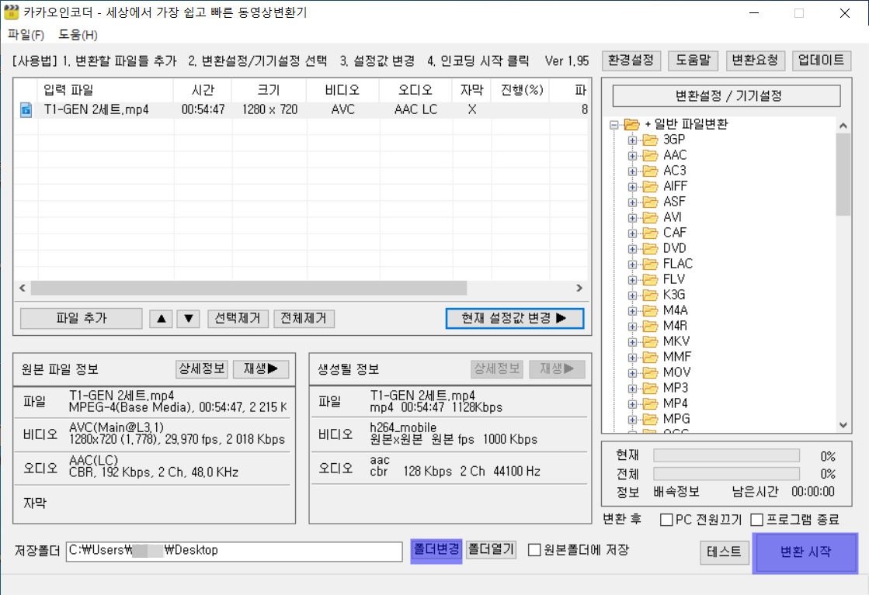This screenshot has height=595, width=869.
Task: Move selected file up with ▲ button
Action: 162,318
